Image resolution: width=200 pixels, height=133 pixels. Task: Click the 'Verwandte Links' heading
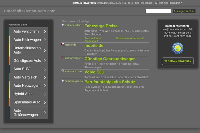[18, 25]
